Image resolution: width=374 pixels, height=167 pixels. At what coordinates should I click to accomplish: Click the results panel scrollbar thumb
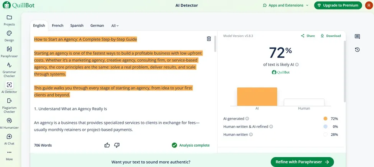coord(344,72)
